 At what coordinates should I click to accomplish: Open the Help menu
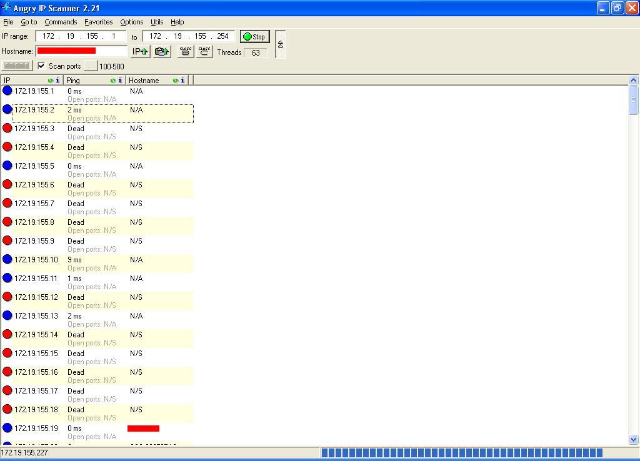177,22
